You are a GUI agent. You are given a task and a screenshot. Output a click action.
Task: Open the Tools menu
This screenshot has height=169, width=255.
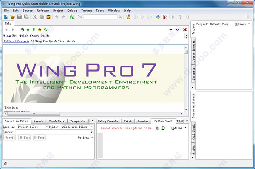click(100, 11)
